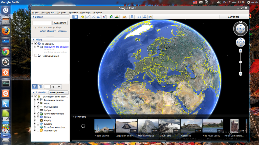
Task: Open the planet switcher Saturn icon
Action: (124, 17)
